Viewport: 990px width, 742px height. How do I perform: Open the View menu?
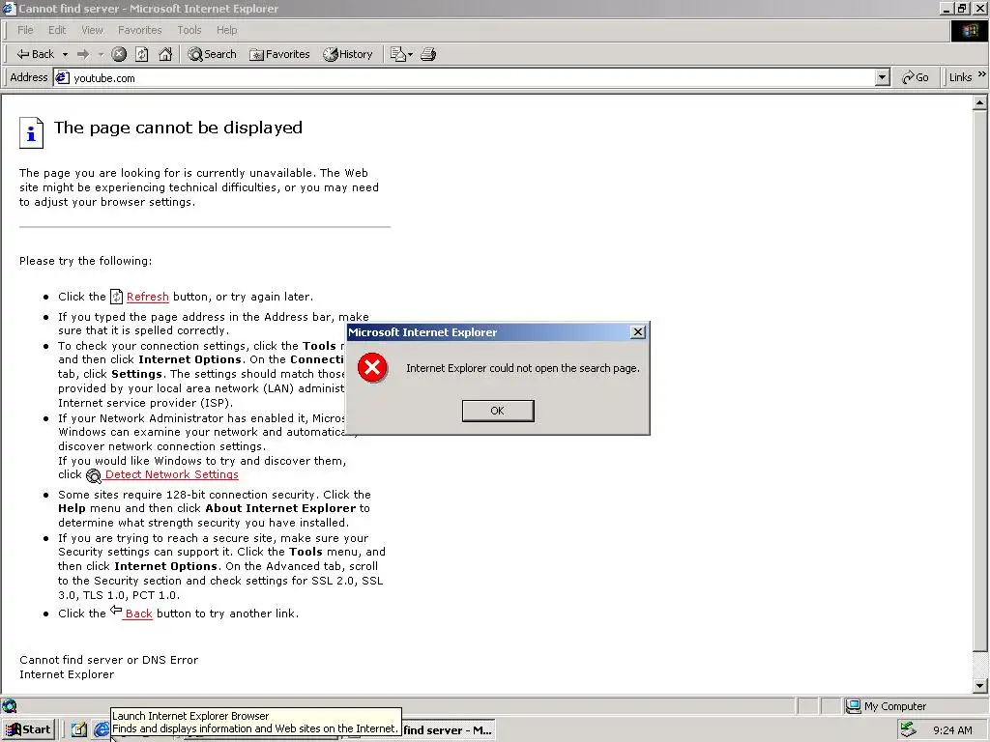pos(92,30)
